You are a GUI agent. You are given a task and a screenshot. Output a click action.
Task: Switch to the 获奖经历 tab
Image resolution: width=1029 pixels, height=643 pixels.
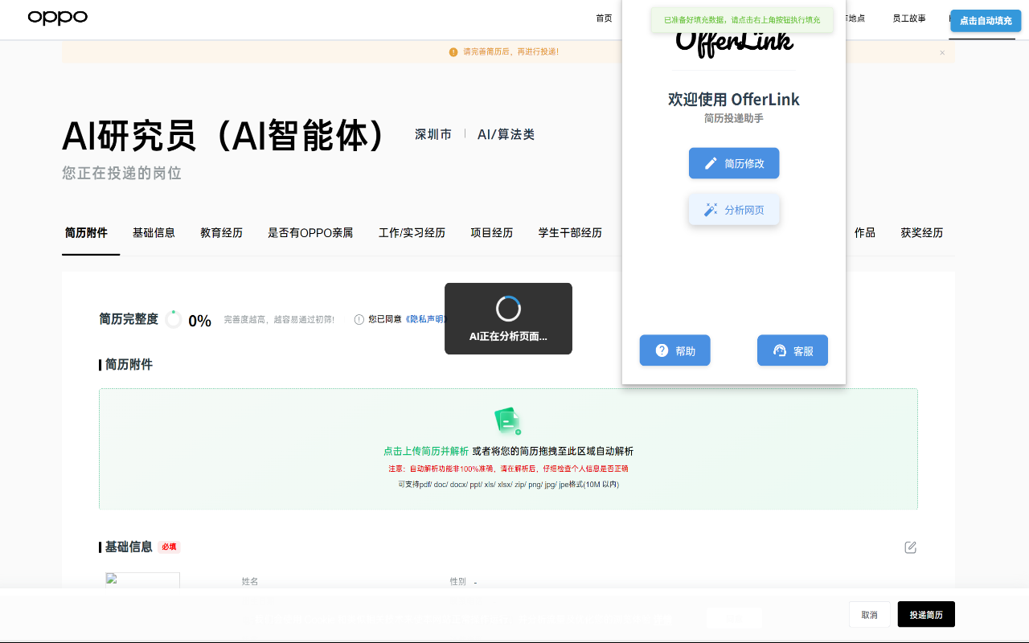(x=921, y=233)
